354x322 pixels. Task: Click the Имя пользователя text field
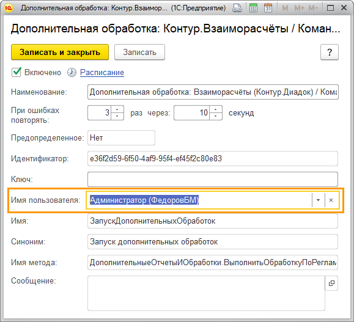click(199, 200)
